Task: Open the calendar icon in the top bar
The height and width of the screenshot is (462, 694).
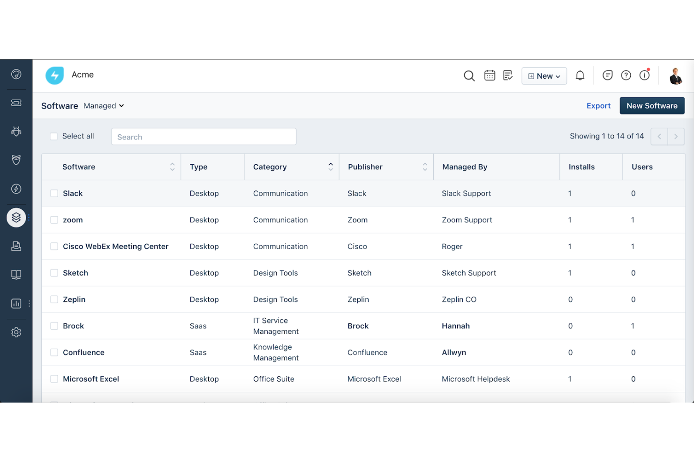Action: (490, 75)
